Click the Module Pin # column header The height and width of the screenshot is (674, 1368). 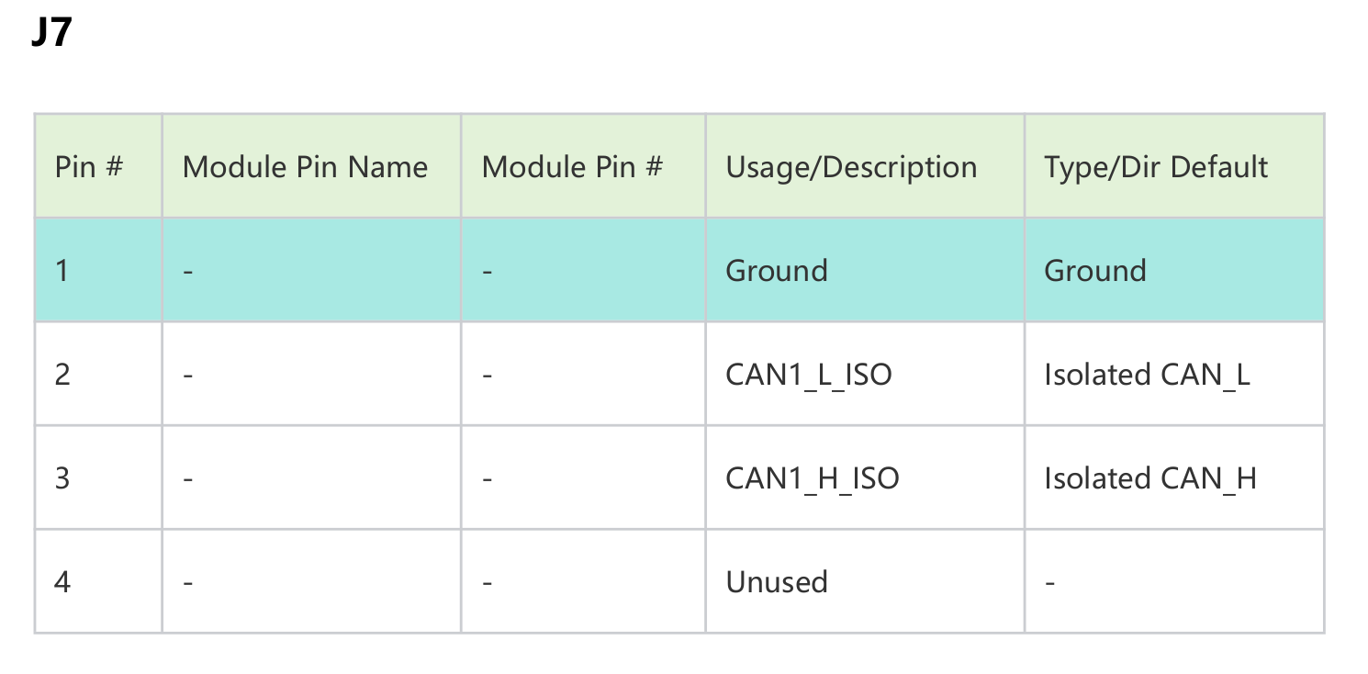(572, 167)
